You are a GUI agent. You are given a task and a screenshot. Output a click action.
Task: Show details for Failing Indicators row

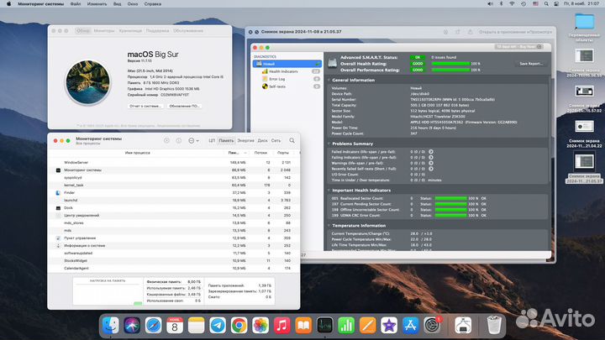point(431,157)
